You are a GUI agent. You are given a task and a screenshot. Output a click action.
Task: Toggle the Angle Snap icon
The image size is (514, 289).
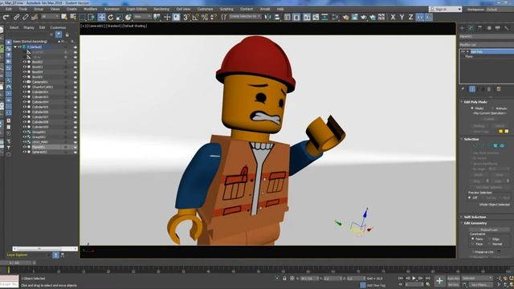click(195, 17)
